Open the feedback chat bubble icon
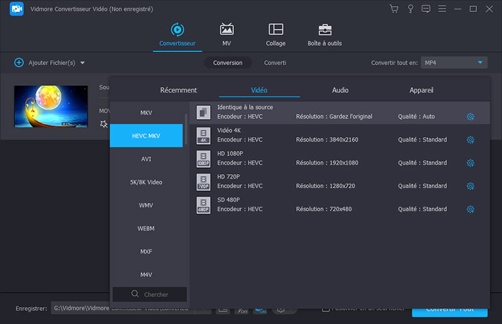Viewport: 502px width, 324px height. point(426,9)
